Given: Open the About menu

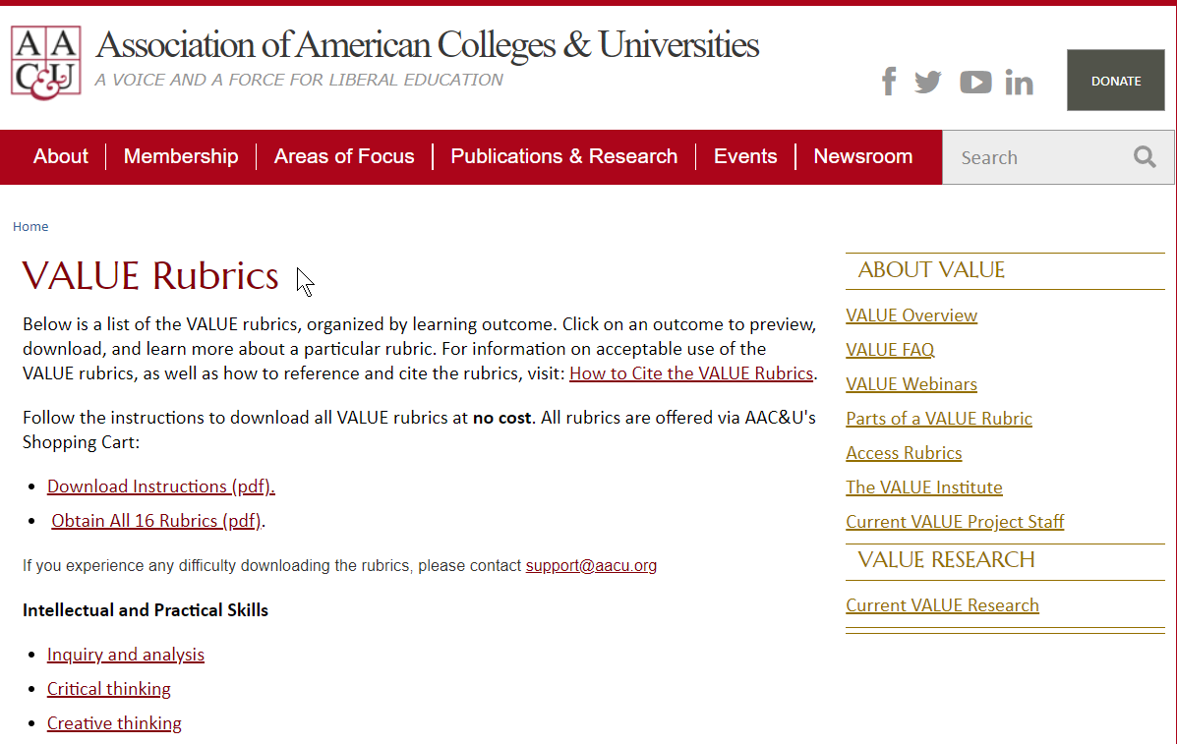Looking at the screenshot, I should tap(61, 156).
